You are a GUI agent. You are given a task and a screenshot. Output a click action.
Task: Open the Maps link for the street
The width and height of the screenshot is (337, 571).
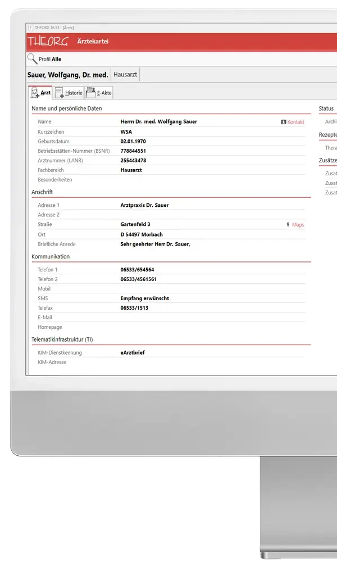(298, 225)
